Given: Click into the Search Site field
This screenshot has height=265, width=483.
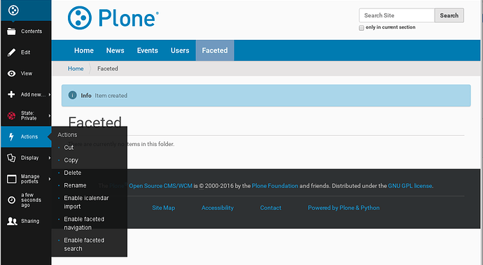Looking at the screenshot, I should tap(397, 15).
